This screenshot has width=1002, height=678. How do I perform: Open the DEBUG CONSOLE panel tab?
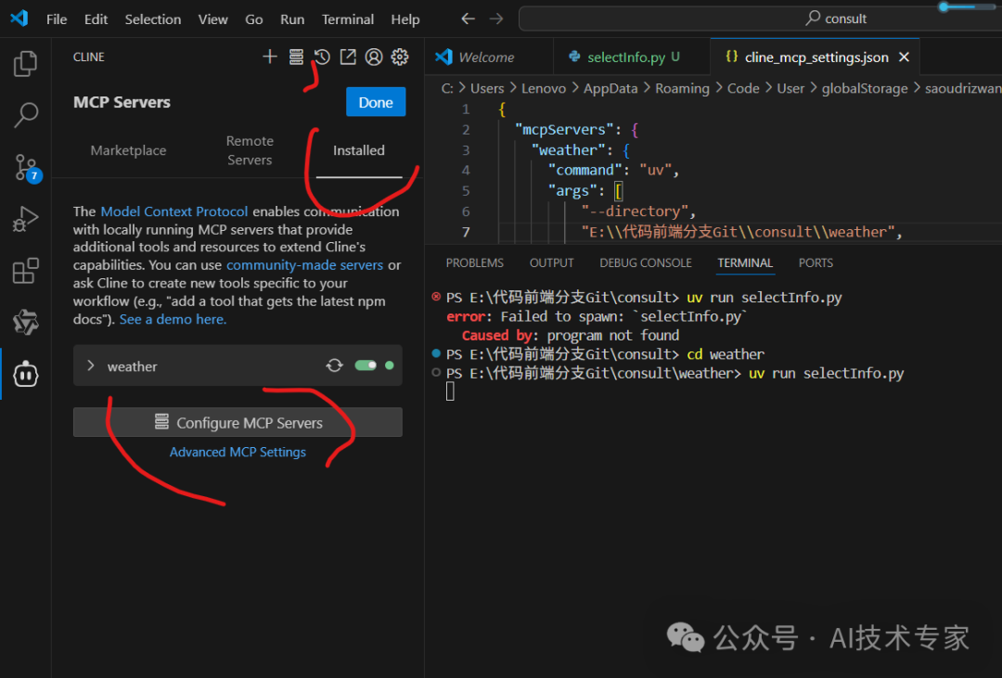(646, 262)
